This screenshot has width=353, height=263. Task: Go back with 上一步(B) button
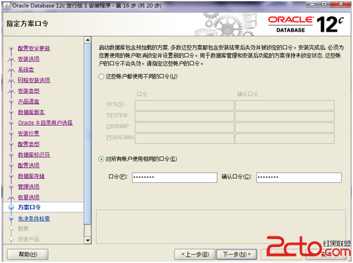click(x=195, y=254)
